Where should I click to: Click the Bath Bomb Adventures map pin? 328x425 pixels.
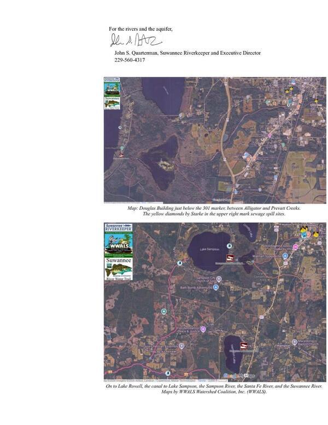(x=216, y=288)
